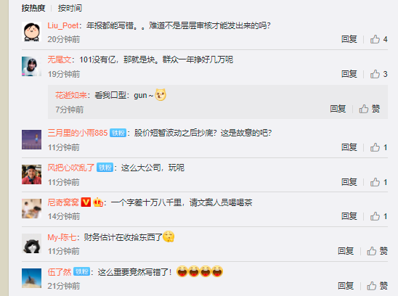Click 风把心吹乱了's avatar photo
This screenshot has width=398, height=296.
(31, 175)
